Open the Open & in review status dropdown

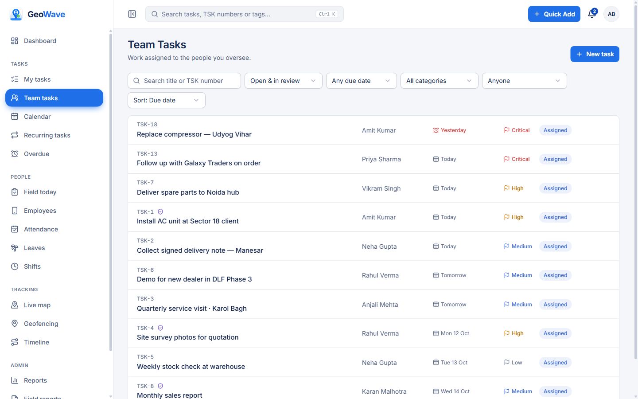pos(284,81)
